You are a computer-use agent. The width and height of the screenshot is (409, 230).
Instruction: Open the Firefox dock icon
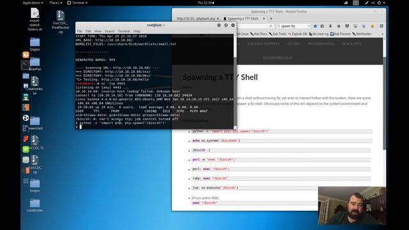click(26, 55)
